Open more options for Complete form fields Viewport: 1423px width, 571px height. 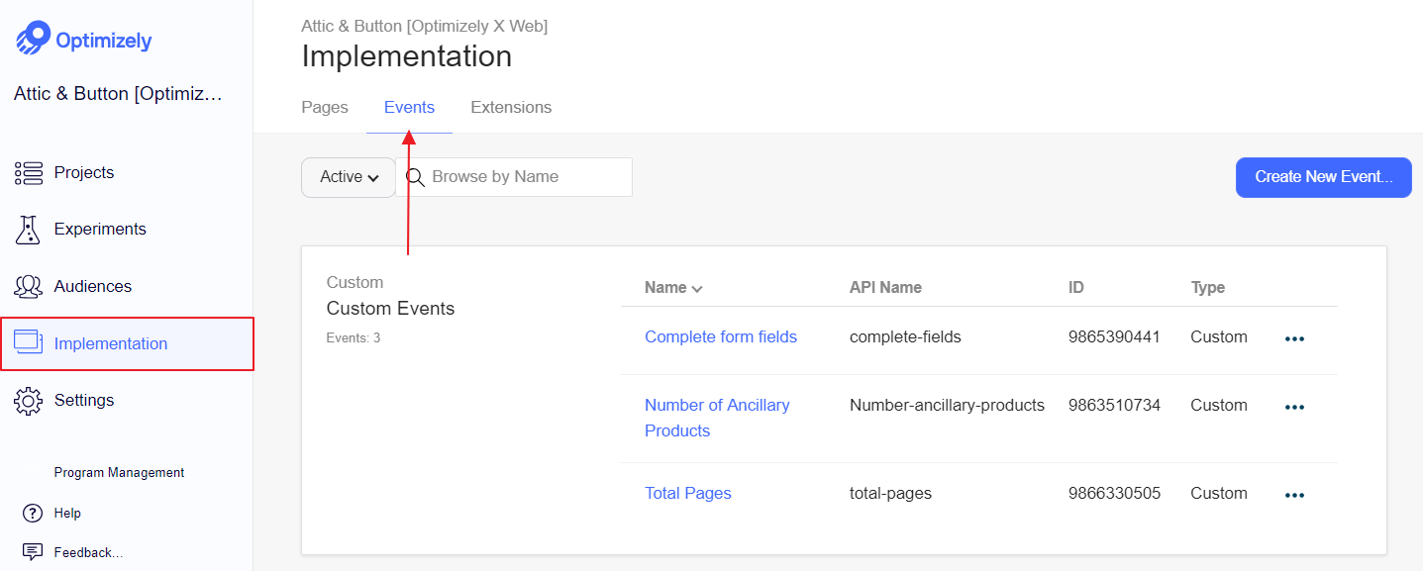tap(1294, 338)
